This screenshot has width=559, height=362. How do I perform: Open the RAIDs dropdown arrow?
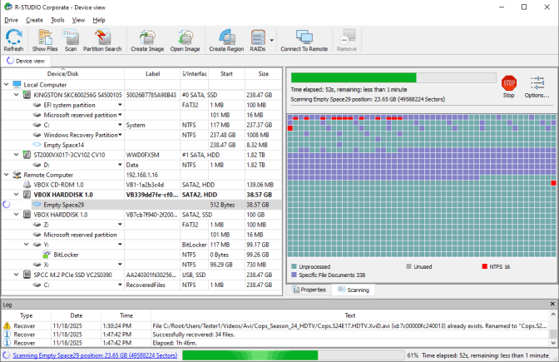pyautogui.click(x=272, y=39)
